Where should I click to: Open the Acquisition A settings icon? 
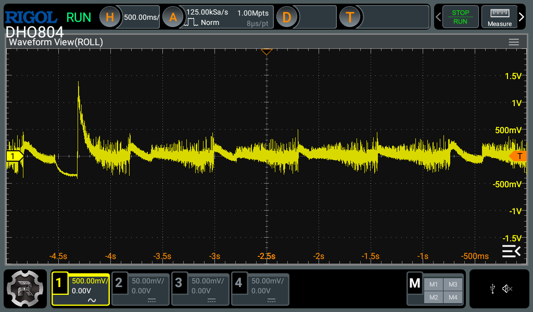pos(173,17)
